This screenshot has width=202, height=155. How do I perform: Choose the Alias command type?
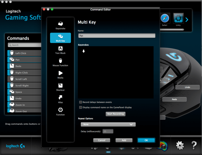(60, 99)
